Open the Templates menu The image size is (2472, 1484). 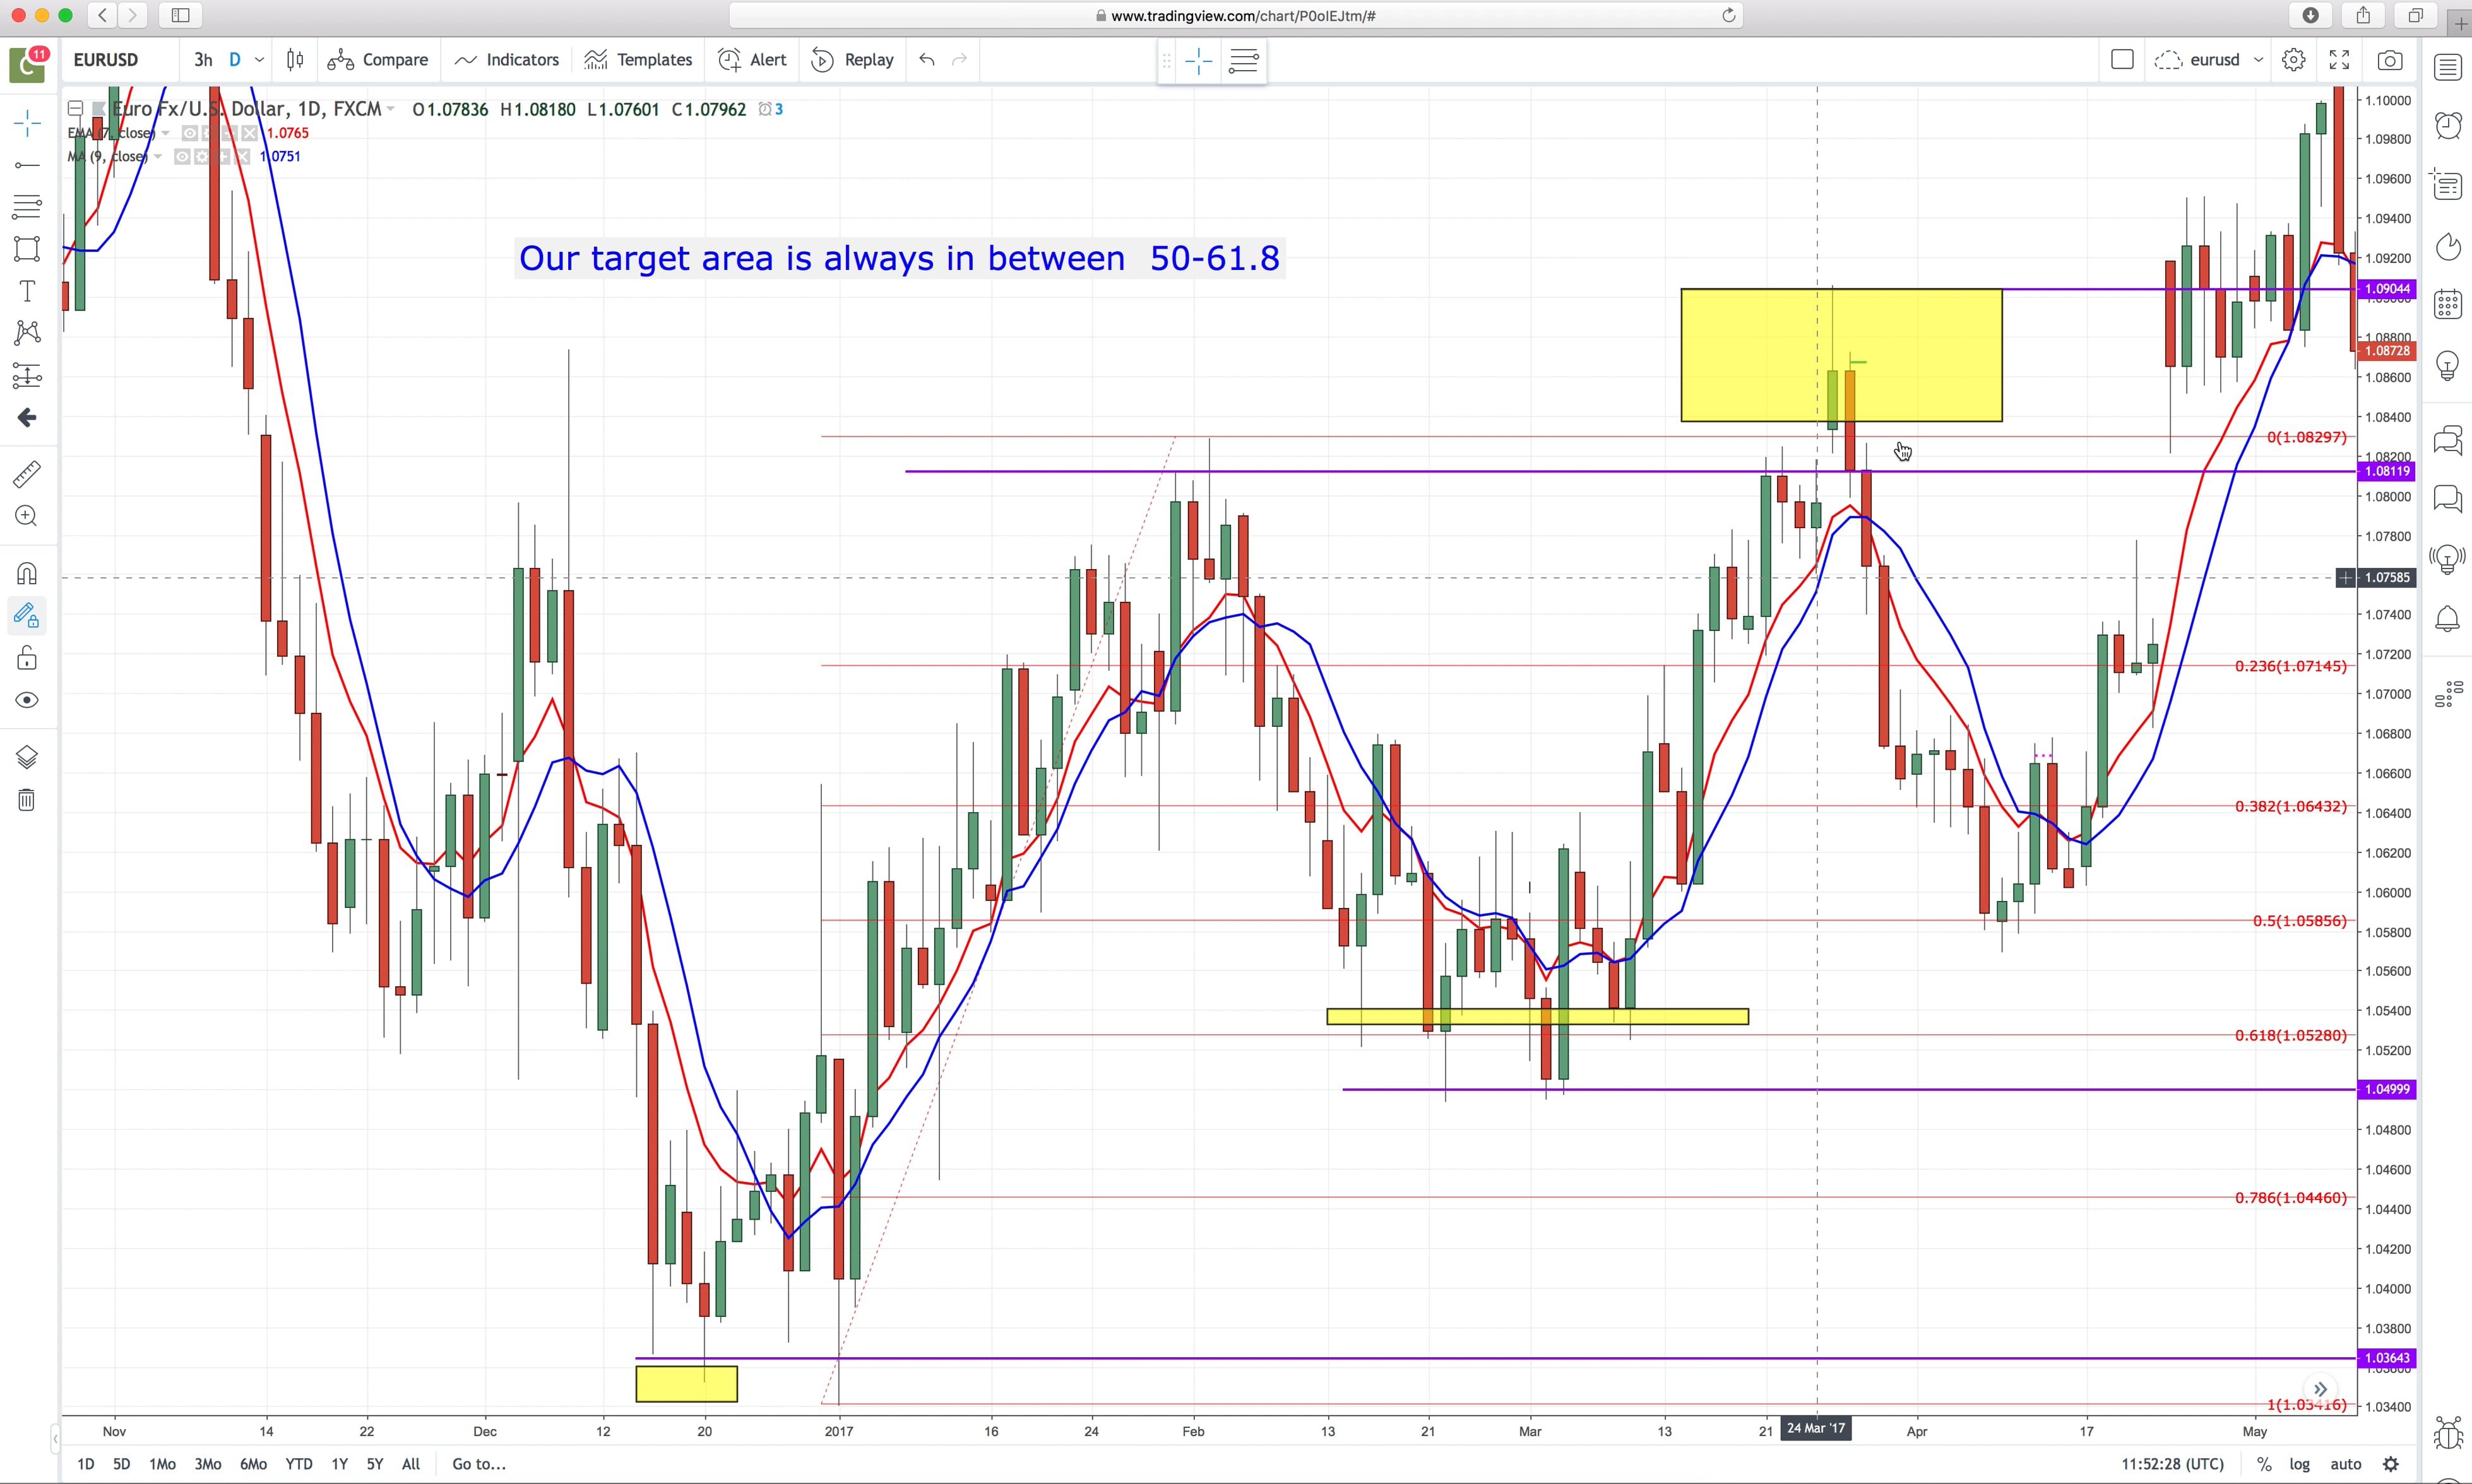[x=639, y=60]
